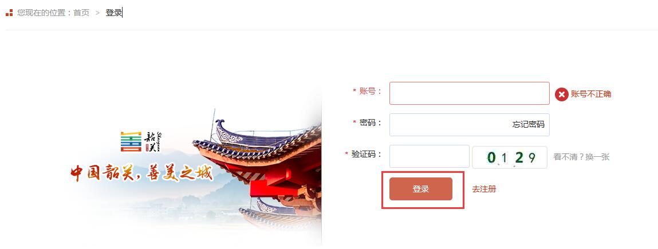Click the breadcrumb arrow separator after 首页
Screen dimensions: 658x249
(x=97, y=13)
